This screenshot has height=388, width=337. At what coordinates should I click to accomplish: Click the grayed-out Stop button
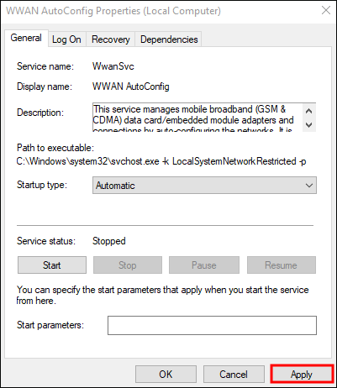[128, 265]
